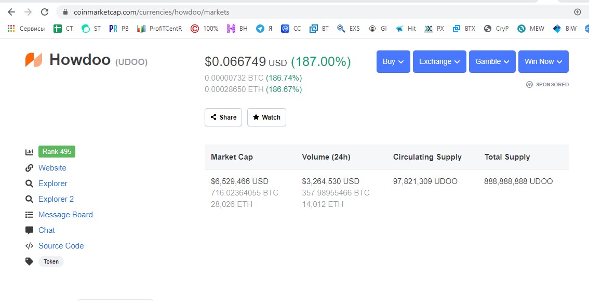Open the BT bookmark
The height and width of the screenshot is (301, 589).
click(x=319, y=28)
